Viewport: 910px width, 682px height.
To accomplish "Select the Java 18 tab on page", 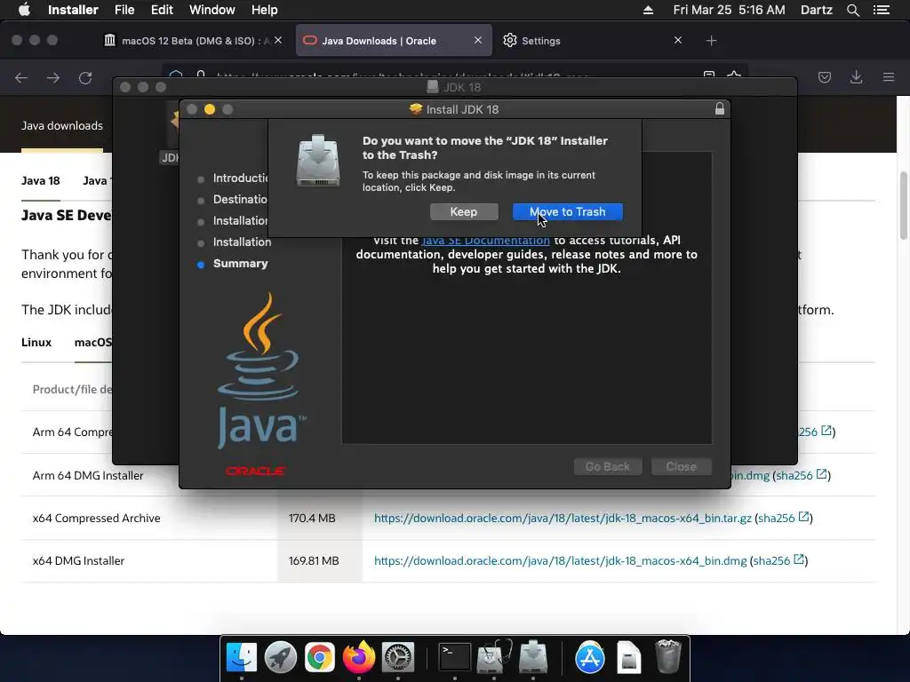I will tap(41, 181).
